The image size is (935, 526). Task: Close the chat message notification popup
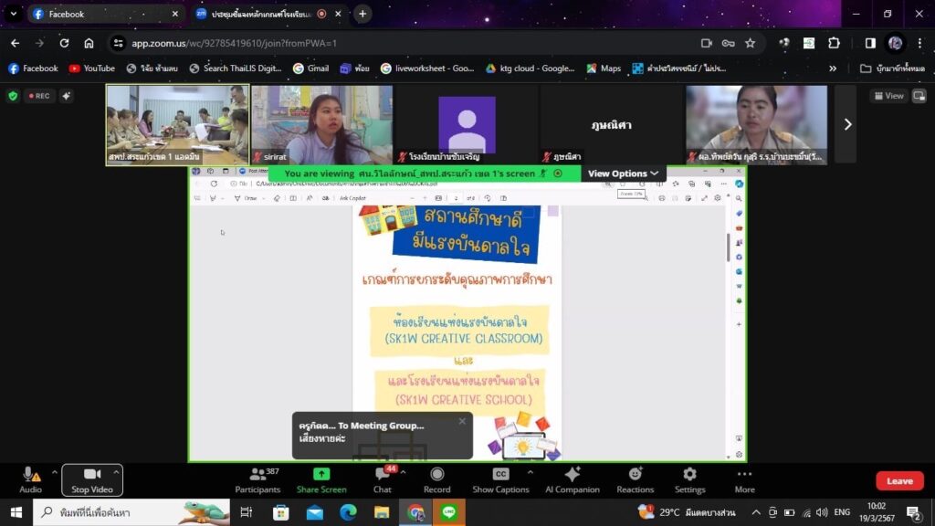click(x=462, y=421)
